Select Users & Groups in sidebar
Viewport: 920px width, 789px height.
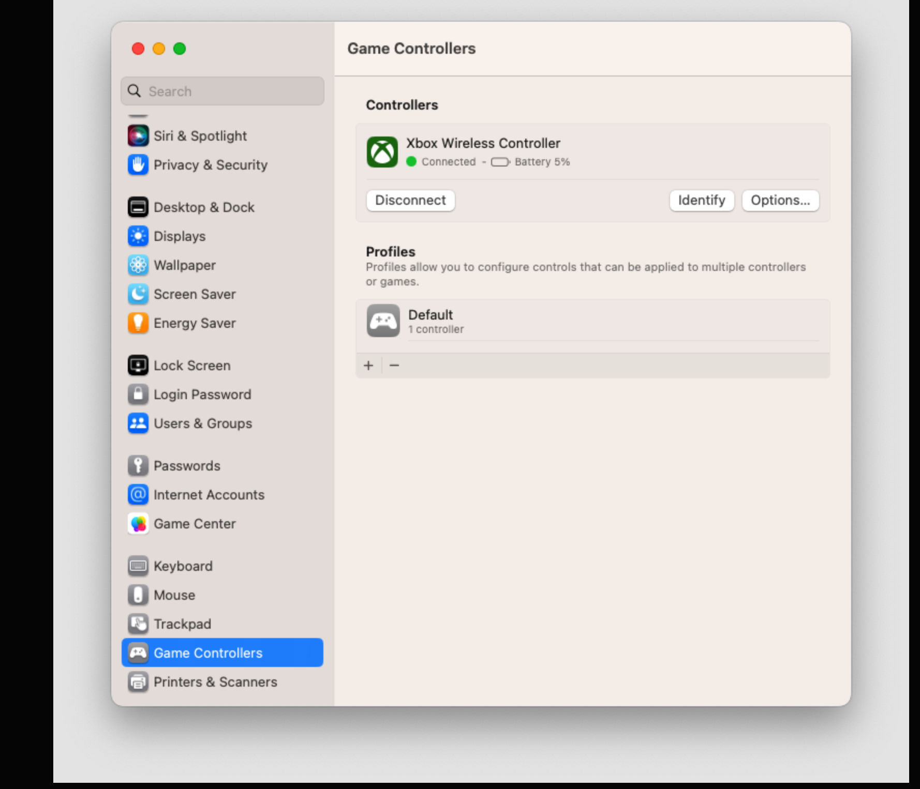pos(222,423)
